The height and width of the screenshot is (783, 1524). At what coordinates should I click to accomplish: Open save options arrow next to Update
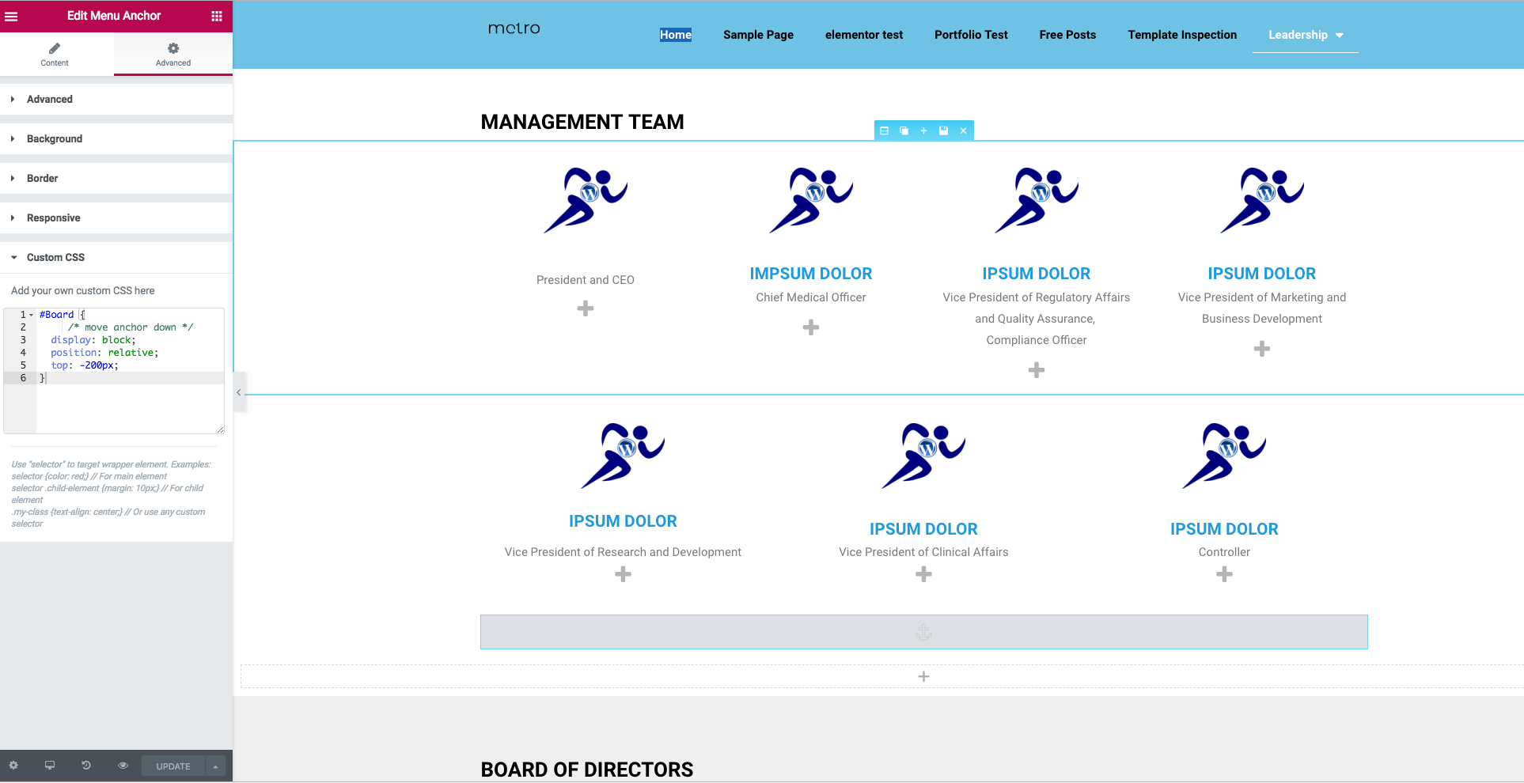215,766
